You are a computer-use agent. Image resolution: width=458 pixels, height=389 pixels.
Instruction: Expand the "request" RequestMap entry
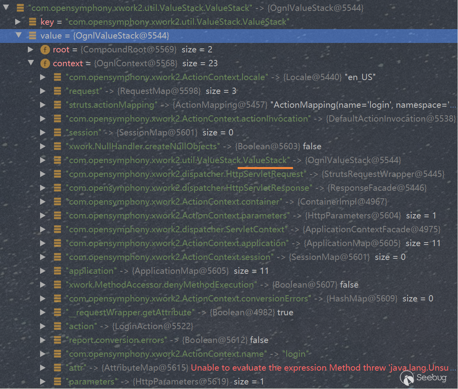43,91
